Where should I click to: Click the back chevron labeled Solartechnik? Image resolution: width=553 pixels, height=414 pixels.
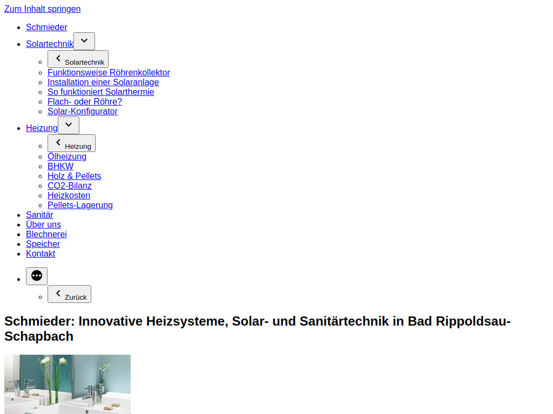click(78, 59)
